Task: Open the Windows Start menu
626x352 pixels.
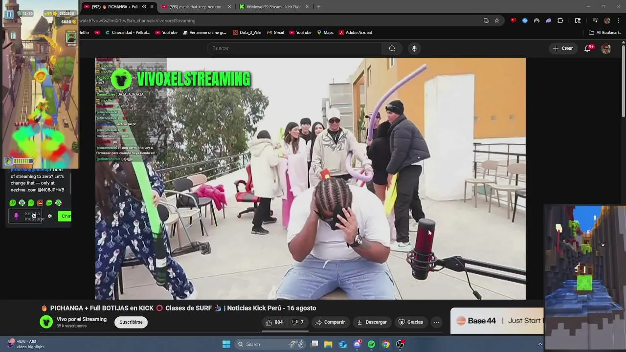Action: tap(226, 344)
